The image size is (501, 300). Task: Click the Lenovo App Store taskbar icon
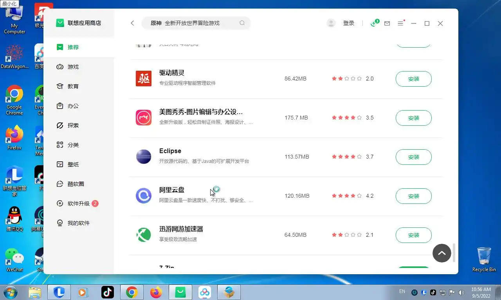pyautogui.click(x=180, y=292)
